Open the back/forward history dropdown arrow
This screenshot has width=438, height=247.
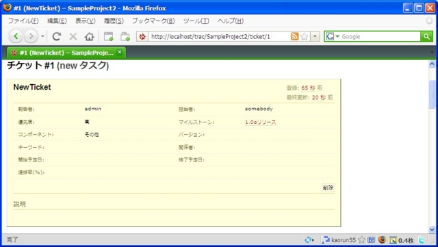[x=42, y=36]
